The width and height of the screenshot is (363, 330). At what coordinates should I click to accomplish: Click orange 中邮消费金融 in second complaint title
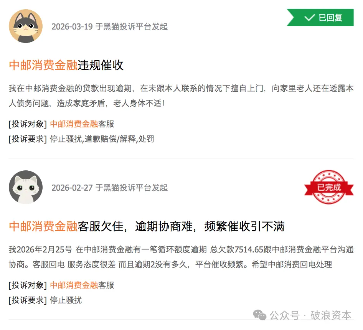pyautogui.click(x=43, y=226)
